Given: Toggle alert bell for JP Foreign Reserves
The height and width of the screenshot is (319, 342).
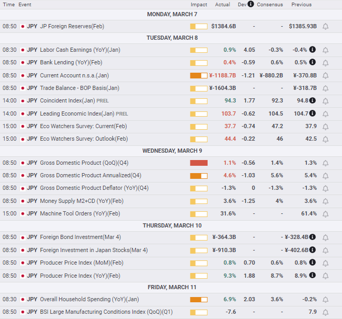Looking at the screenshot, I should (325, 27).
